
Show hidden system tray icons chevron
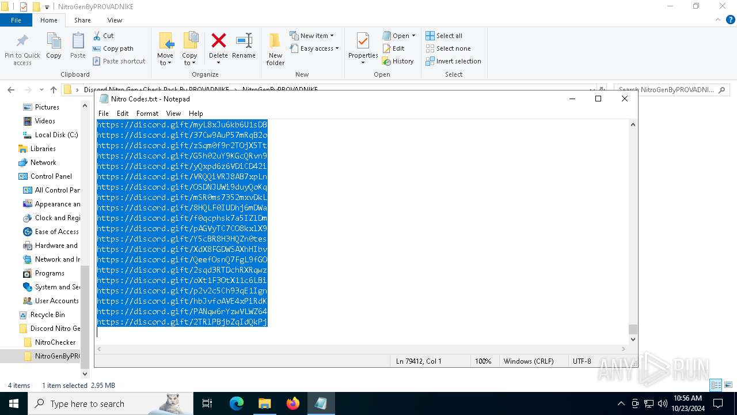621,403
